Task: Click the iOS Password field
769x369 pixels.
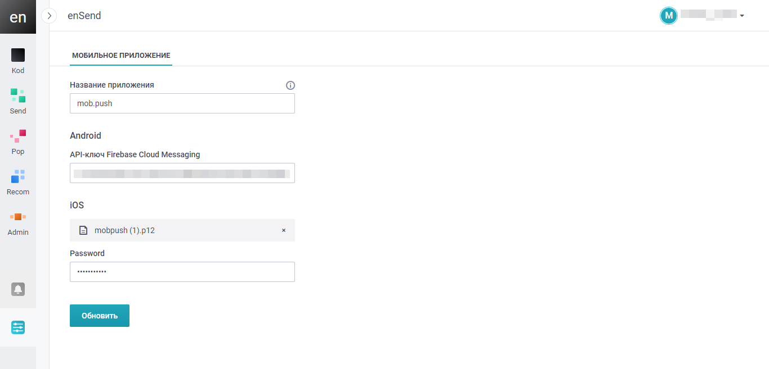Action: pos(182,272)
